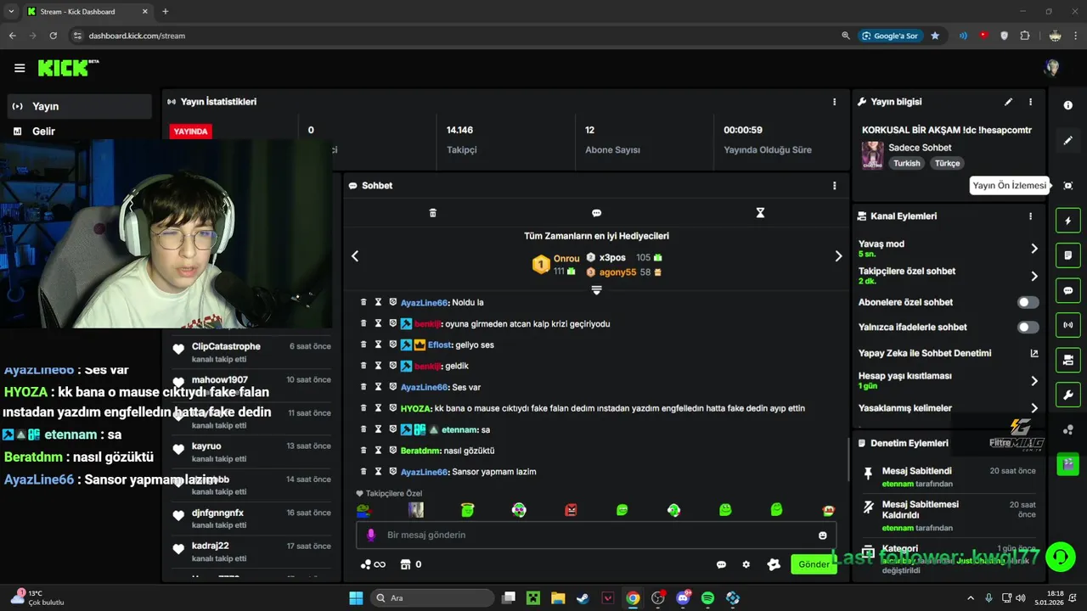Click the hourglass icon in Sohbet toolbar
The image size is (1087, 611).
(760, 213)
